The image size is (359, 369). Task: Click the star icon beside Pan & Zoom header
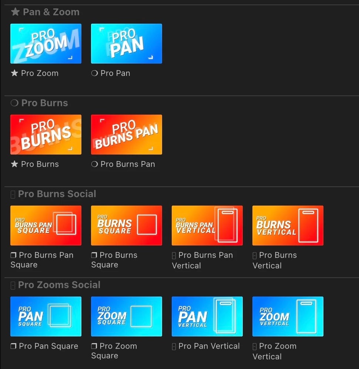15,12
